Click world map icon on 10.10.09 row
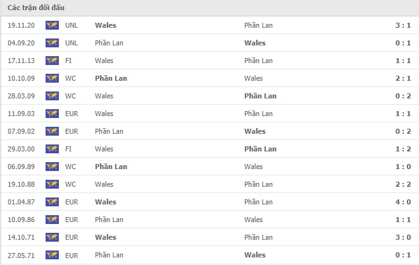 [52, 78]
